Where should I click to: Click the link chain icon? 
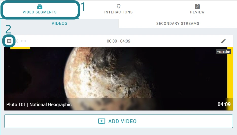[23, 41]
